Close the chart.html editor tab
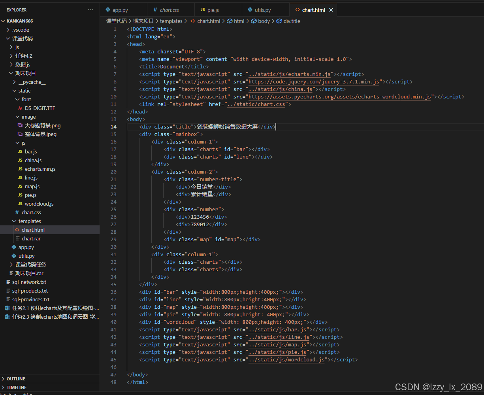This screenshot has width=484, height=395. pos(331,10)
